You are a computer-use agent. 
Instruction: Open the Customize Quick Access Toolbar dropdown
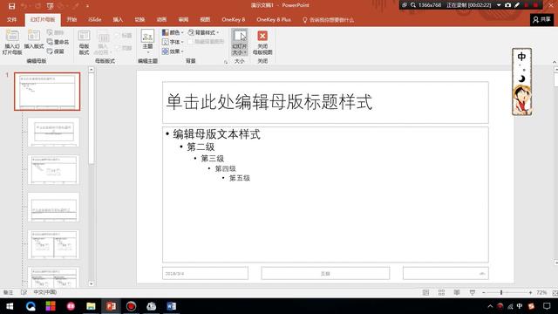(x=87, y=6)
